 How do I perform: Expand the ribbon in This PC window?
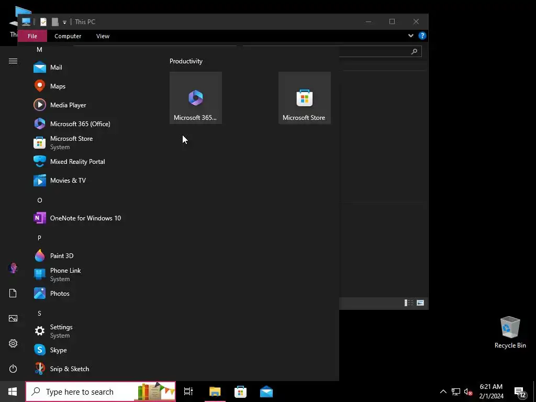point(411,36)
